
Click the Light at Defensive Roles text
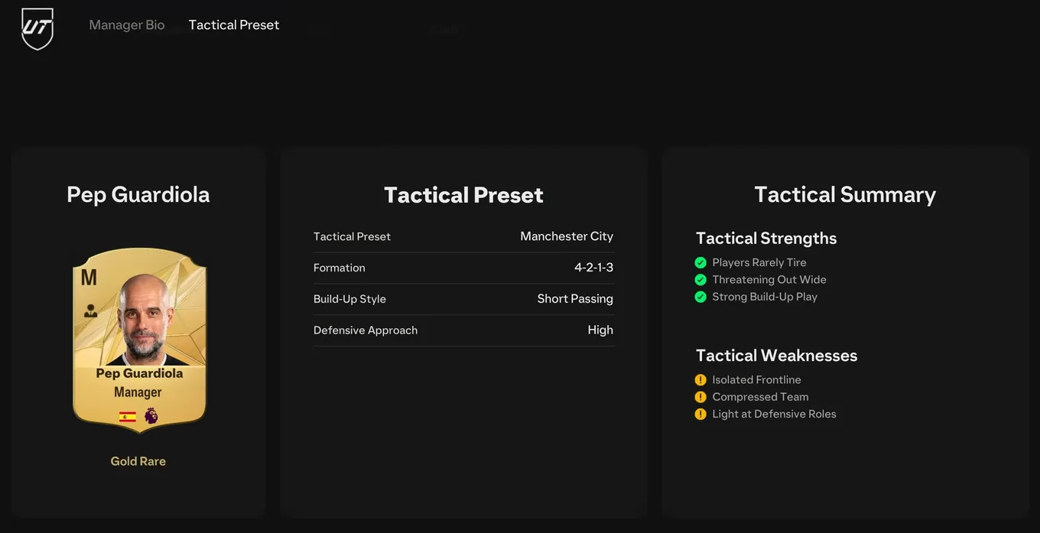pos(775,414)
